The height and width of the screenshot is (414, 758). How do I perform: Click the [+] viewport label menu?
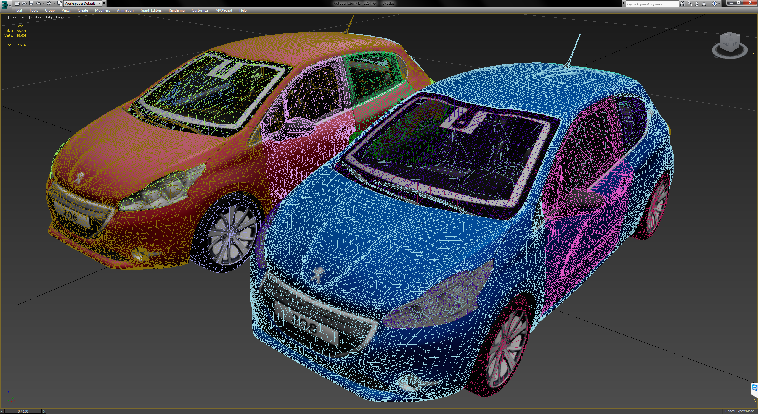click(4, 17)
